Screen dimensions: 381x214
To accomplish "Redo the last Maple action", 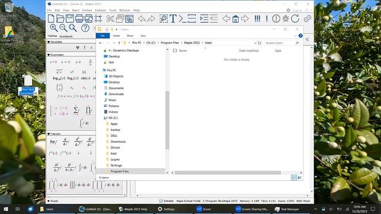I will [x=151, y=18].
